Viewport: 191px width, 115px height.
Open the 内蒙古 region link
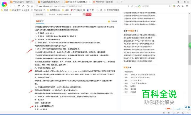coord(148,77)
